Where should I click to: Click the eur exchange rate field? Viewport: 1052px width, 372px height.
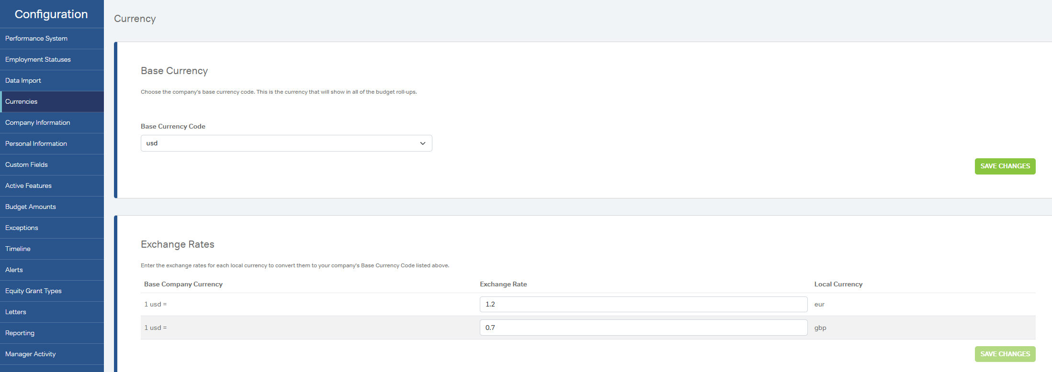643,305
